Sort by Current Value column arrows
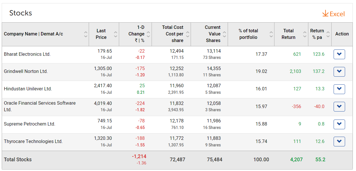This screenshot has height=171, width=356. (x=225, y=34)
